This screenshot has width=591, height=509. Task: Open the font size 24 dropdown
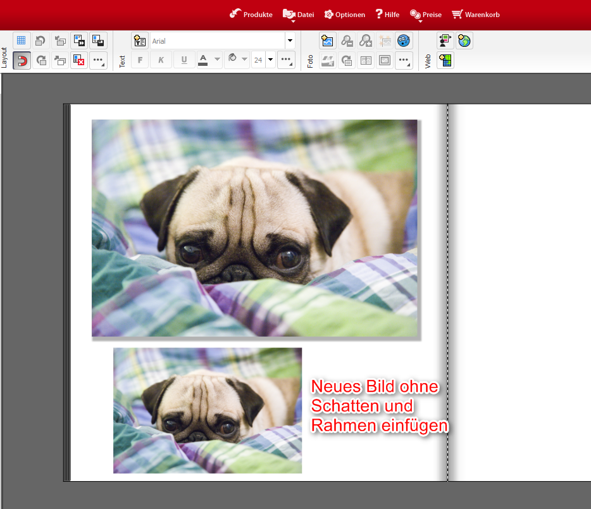[x=270, y=61]
